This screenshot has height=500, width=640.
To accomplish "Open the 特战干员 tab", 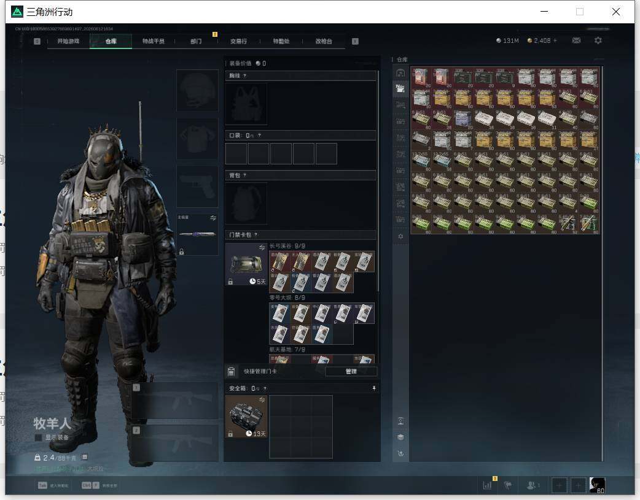I will [x=154, y=41].
